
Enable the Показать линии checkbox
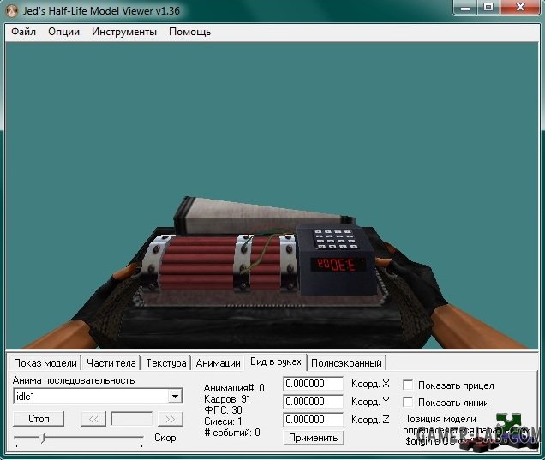coord(408,403)
